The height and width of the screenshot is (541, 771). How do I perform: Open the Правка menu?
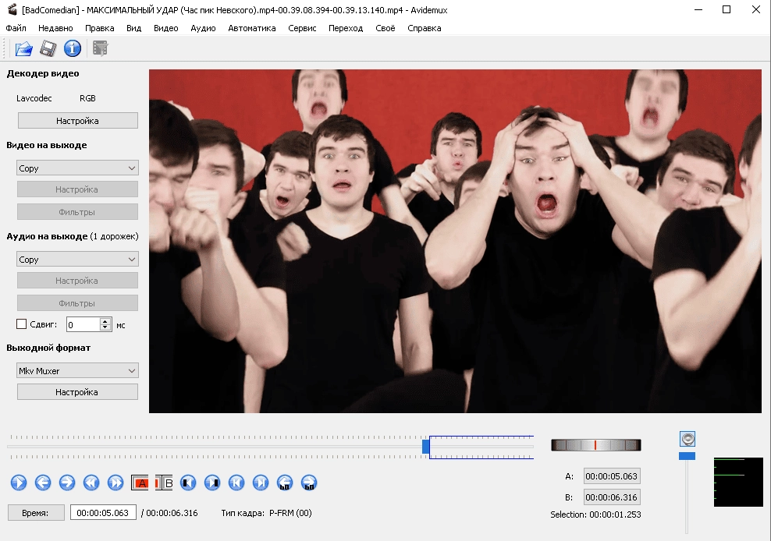coord(99,28)
